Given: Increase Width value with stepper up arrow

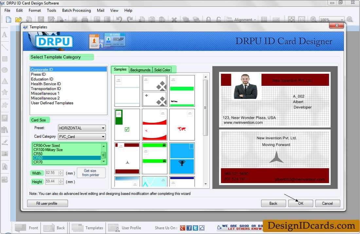Looking at the screenshot, I should point(61,171).
